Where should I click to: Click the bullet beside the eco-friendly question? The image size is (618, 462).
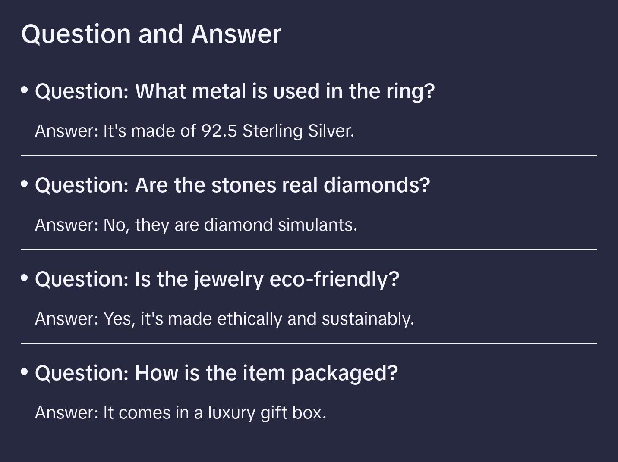(x=25, y=278)
